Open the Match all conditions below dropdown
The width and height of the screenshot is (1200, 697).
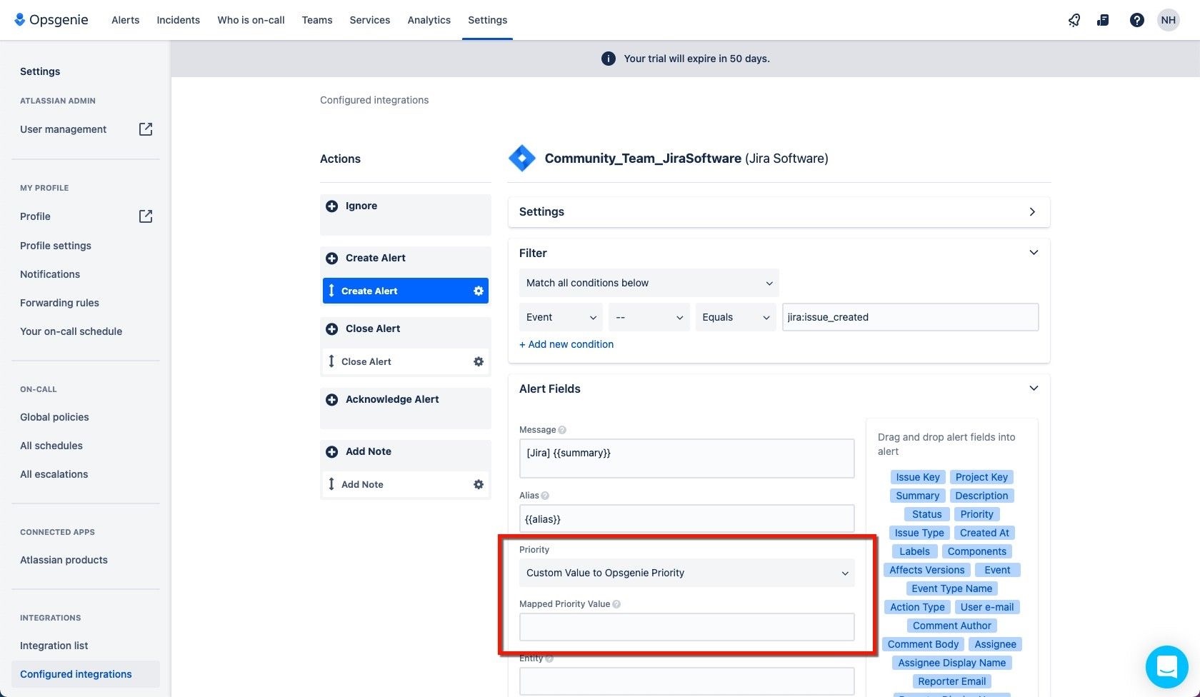[648, 283]
